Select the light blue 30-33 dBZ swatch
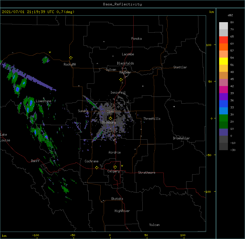245x239 pixels. pyautogui.click(x=223, y=111)
